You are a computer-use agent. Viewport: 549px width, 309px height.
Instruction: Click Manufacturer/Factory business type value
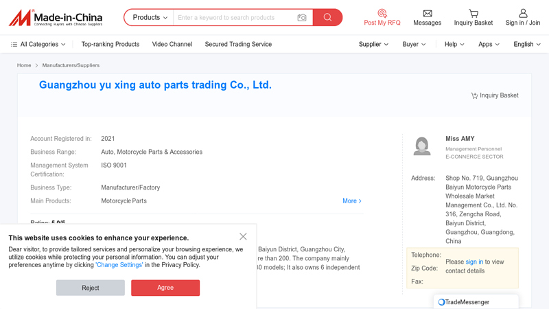click(x=130, y=187)
